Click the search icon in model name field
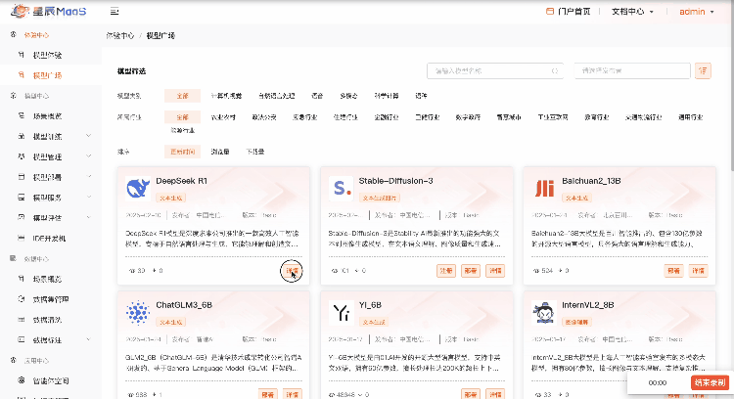 [555, 71]
